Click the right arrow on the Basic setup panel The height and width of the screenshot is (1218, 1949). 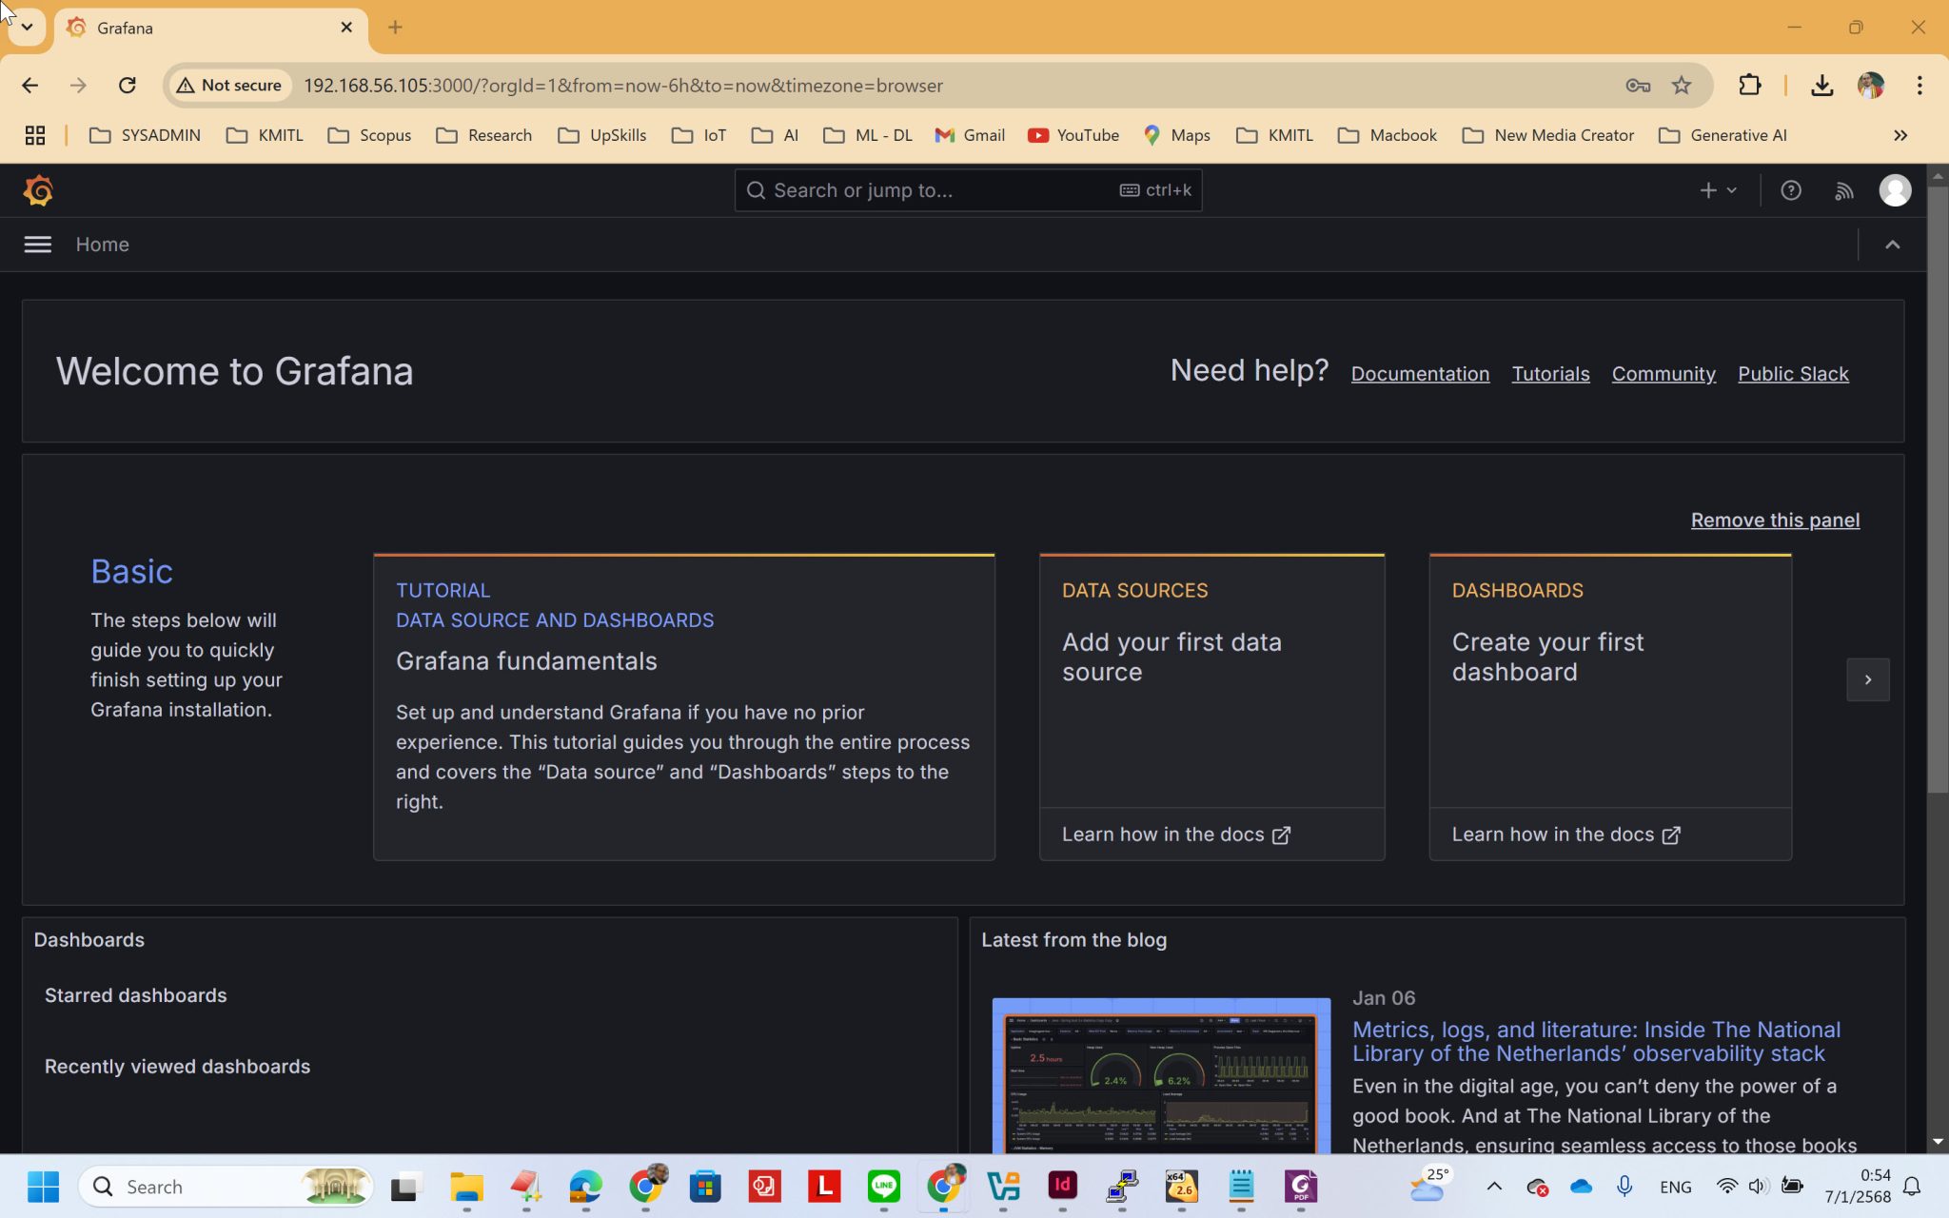(x=1867, y=679)
